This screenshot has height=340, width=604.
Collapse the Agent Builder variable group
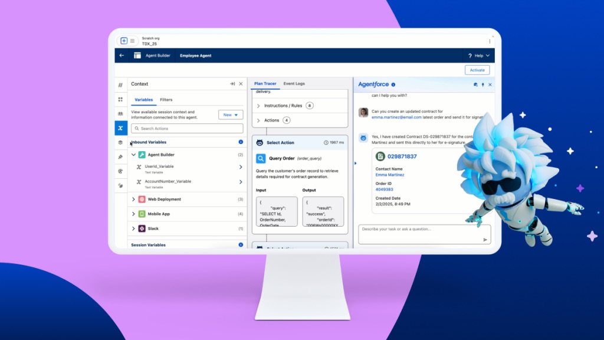click(x=134, y=155)
